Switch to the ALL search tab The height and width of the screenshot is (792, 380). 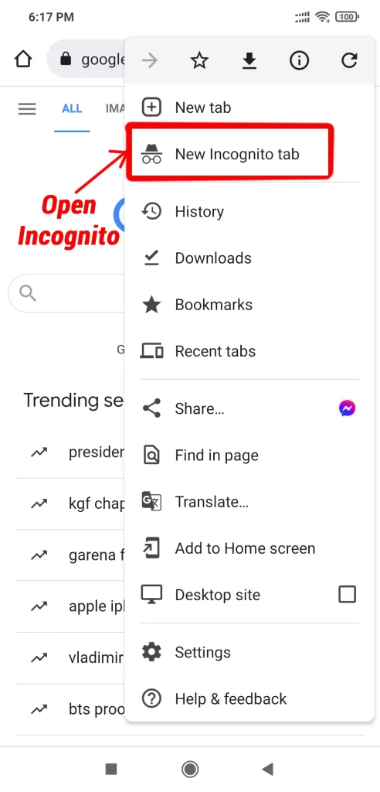(72, 108)
